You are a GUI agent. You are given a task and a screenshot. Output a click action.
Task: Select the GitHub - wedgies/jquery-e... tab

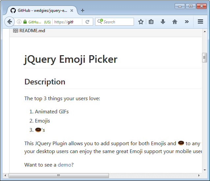pos(41,11)
